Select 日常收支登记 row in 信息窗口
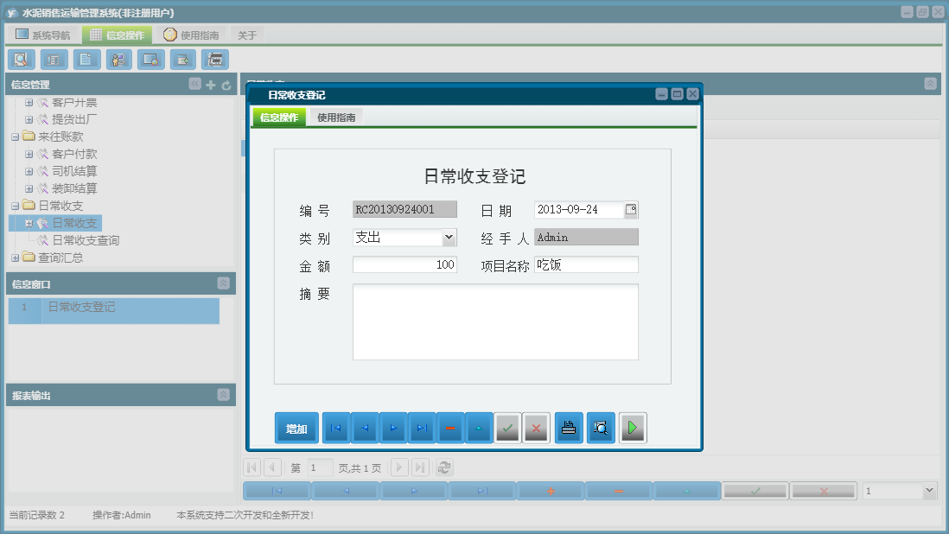 coord(114,310)
